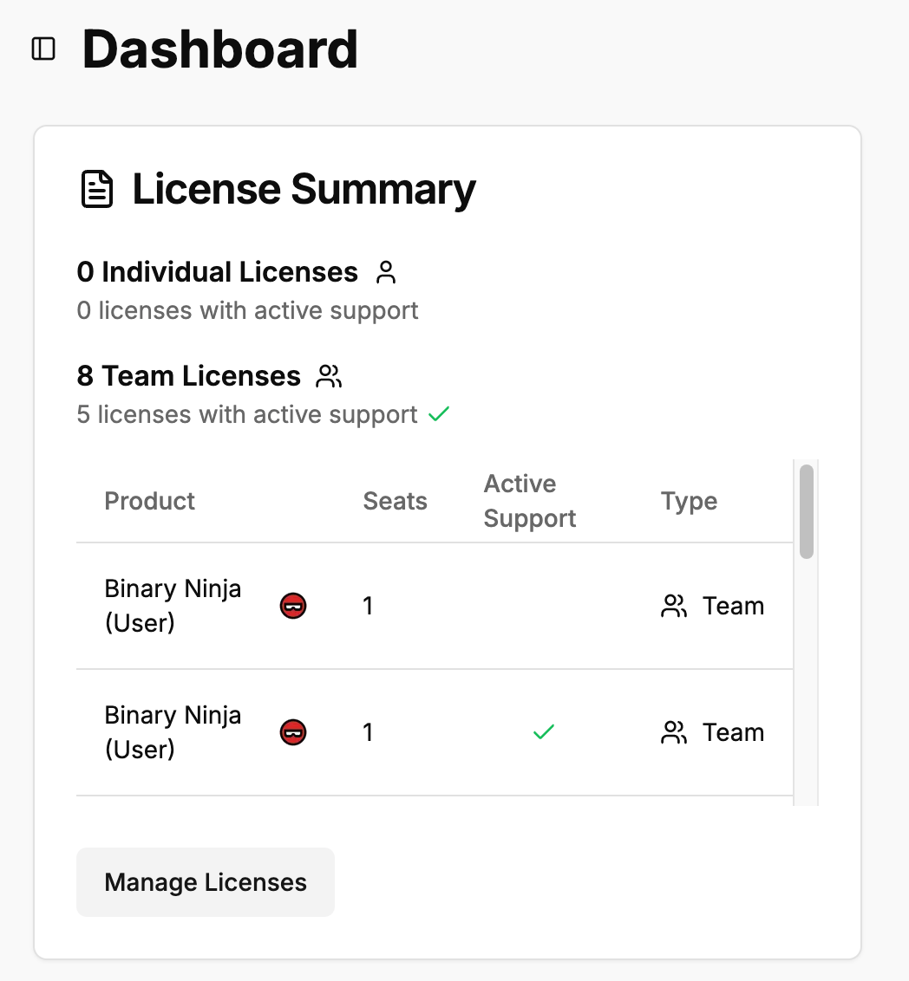Click the green Active Support checkmark in the table

543,731
